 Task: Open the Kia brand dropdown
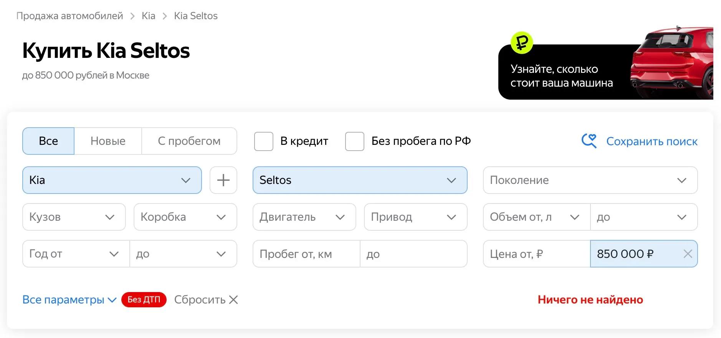pyautogui.click(x=112, y=180)
